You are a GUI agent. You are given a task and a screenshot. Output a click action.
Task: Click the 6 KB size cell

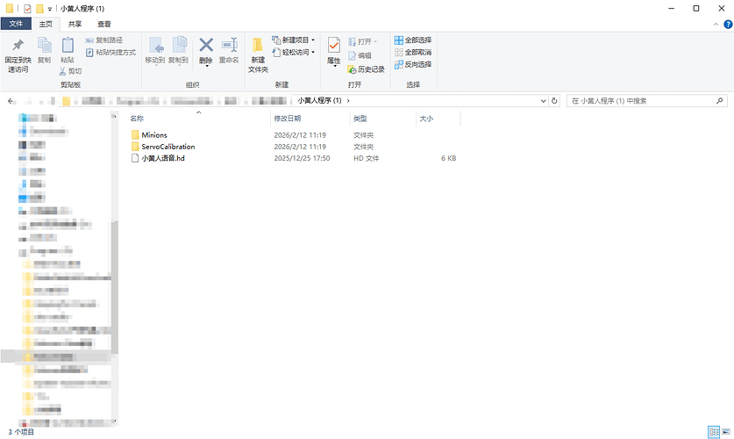tap(448, 158)
